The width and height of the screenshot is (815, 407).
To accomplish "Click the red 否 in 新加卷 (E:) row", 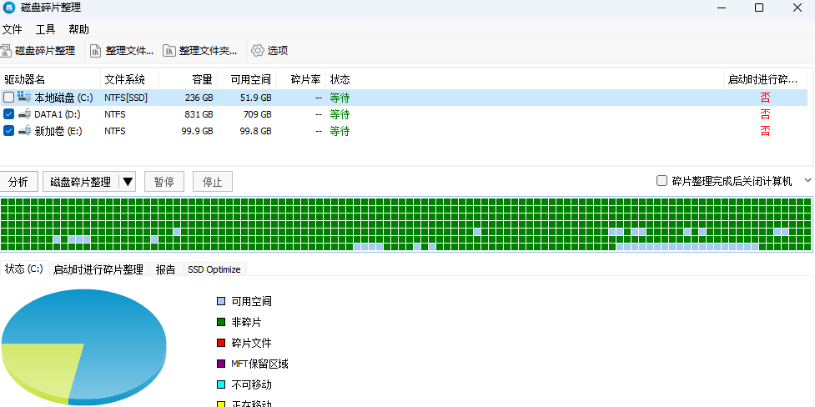I will click(x=765, y=130).
